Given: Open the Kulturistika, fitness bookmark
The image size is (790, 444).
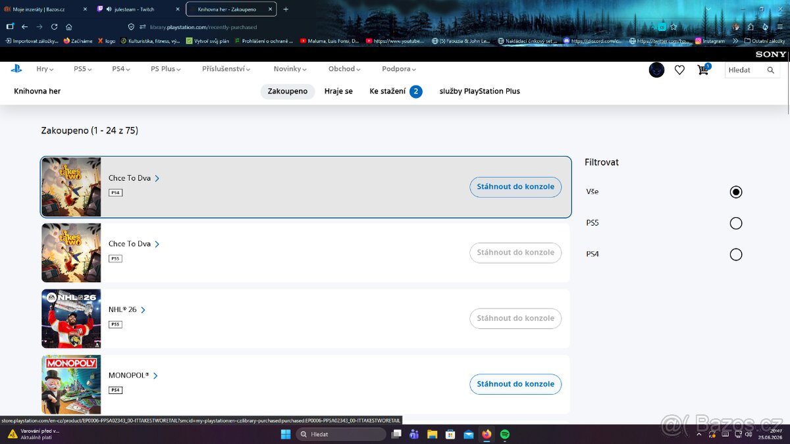Looking at the screenshot, I should coord(149,41).
